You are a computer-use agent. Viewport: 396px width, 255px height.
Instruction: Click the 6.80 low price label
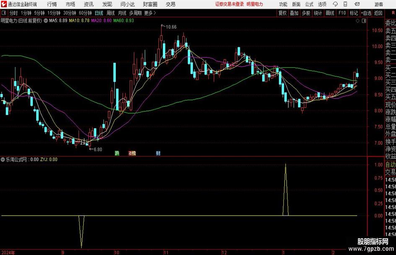click(x=98, y=149)
